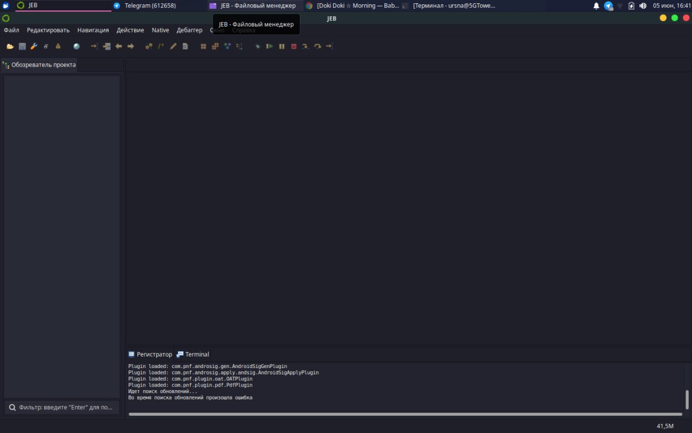Click the run-to-line icon at toolbar end
This screenshot has height=433, width=692.
coord(329,47)
